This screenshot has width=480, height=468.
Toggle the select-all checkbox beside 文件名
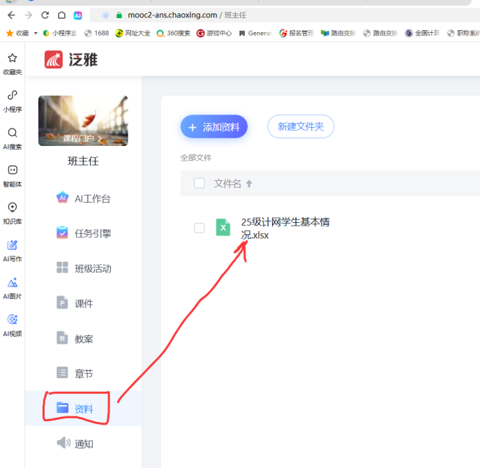[200, 183]
